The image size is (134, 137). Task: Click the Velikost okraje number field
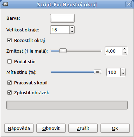point(60,30)
